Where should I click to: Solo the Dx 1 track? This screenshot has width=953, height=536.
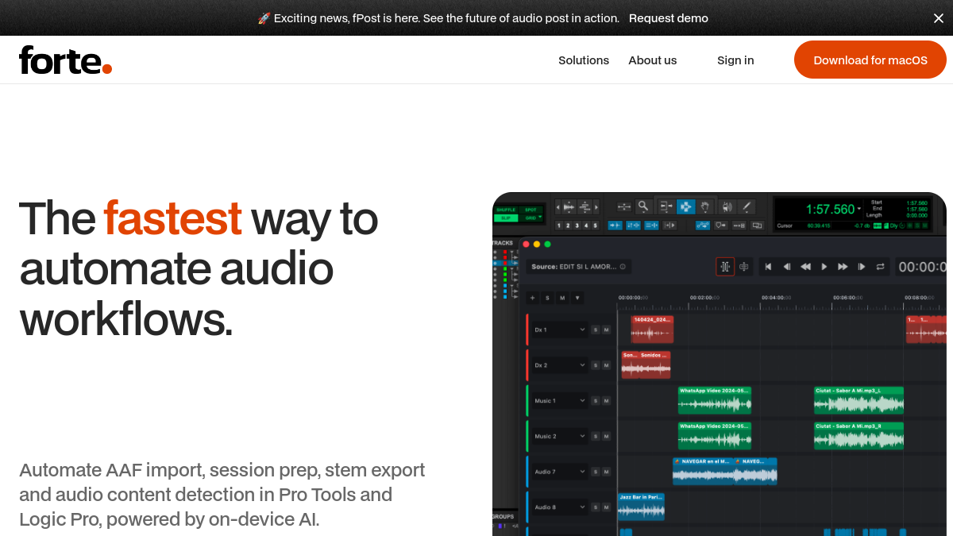point(595,330)
